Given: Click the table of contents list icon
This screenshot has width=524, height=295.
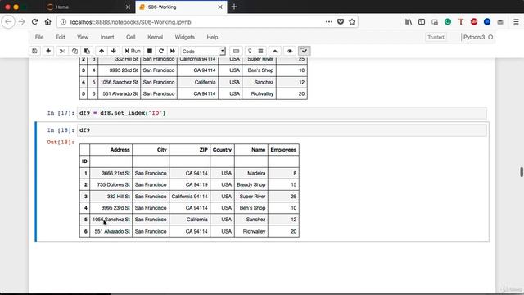Looking at the screenshot, I should click(260, 51).
